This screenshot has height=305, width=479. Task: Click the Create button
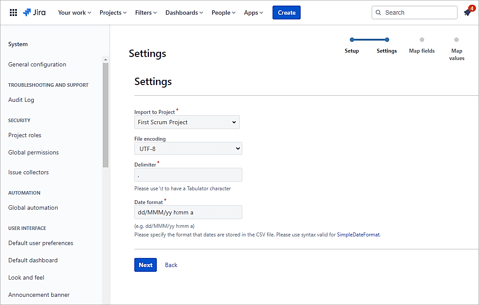coord(286,13)
